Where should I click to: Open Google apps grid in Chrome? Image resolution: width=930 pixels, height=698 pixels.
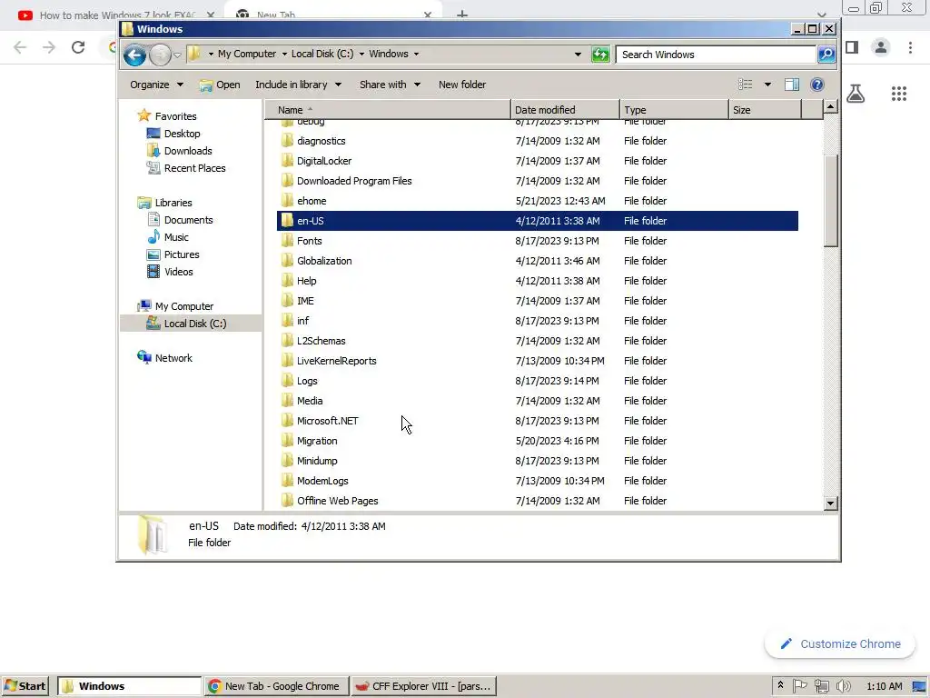(x=898, y=94)
